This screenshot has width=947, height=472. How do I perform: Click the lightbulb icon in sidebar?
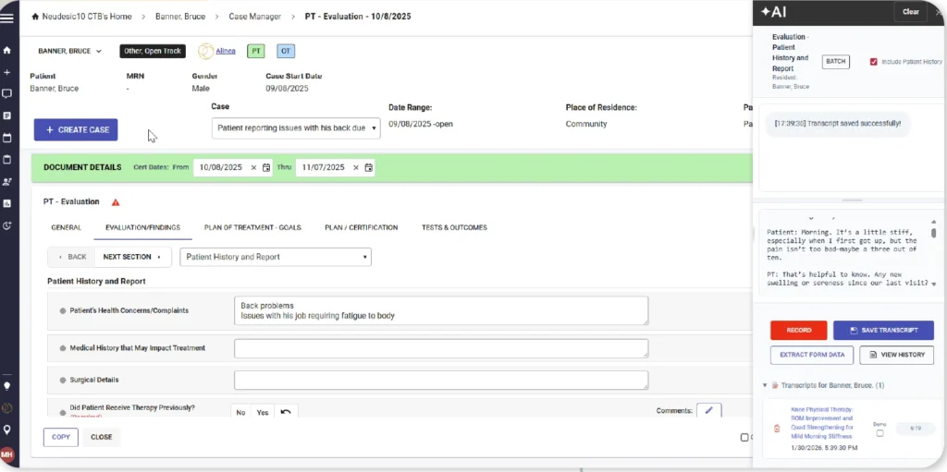(x=7, y=386)
